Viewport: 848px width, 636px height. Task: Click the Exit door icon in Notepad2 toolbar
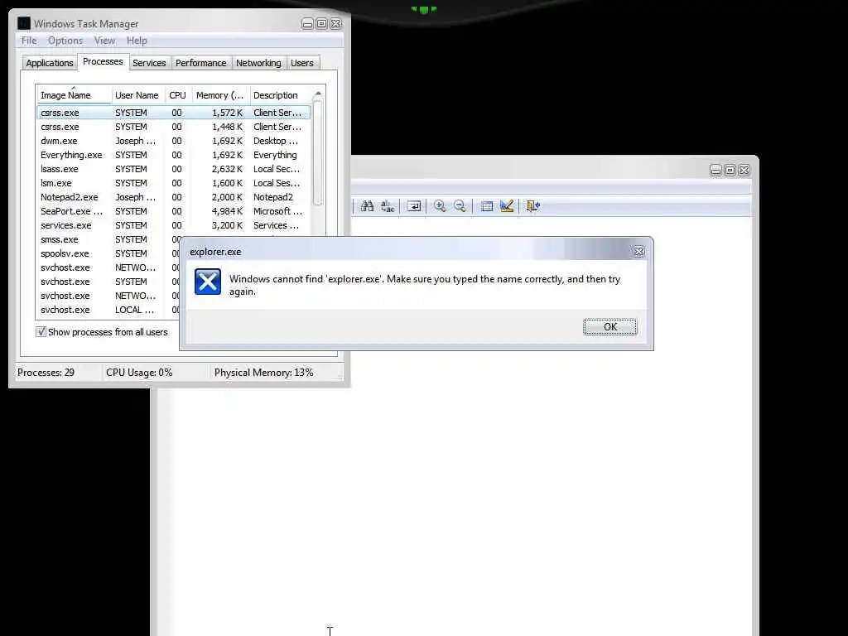[533, 206]
